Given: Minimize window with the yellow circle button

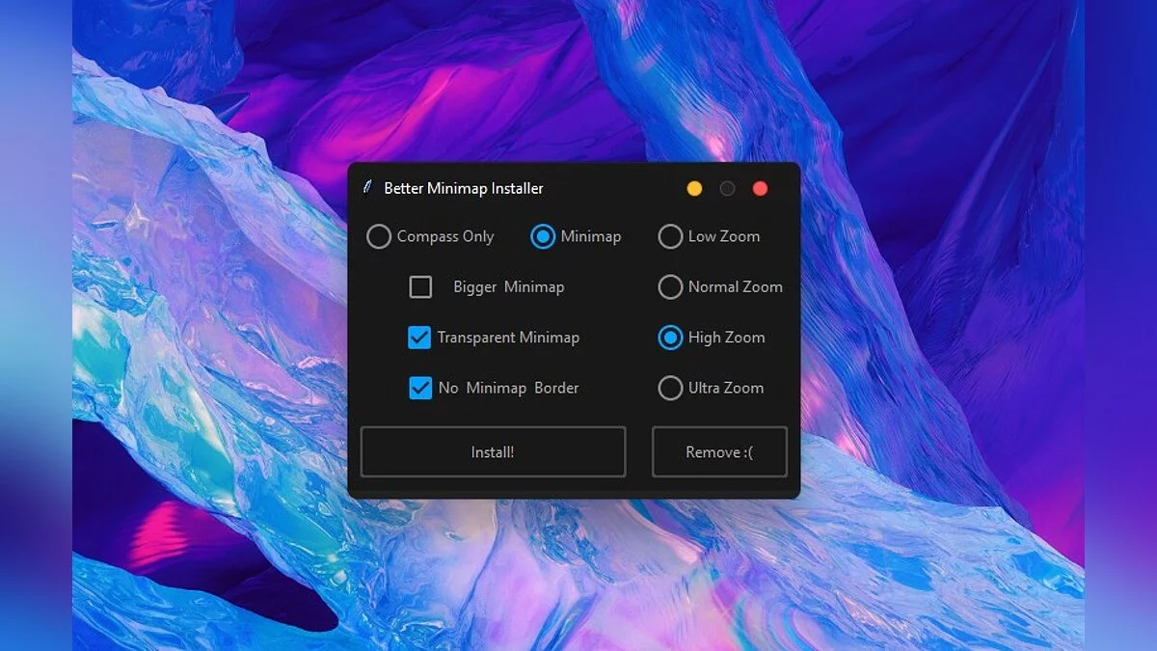Looking at the screenshot, I should pyautogui.click(x=694, y=188).
